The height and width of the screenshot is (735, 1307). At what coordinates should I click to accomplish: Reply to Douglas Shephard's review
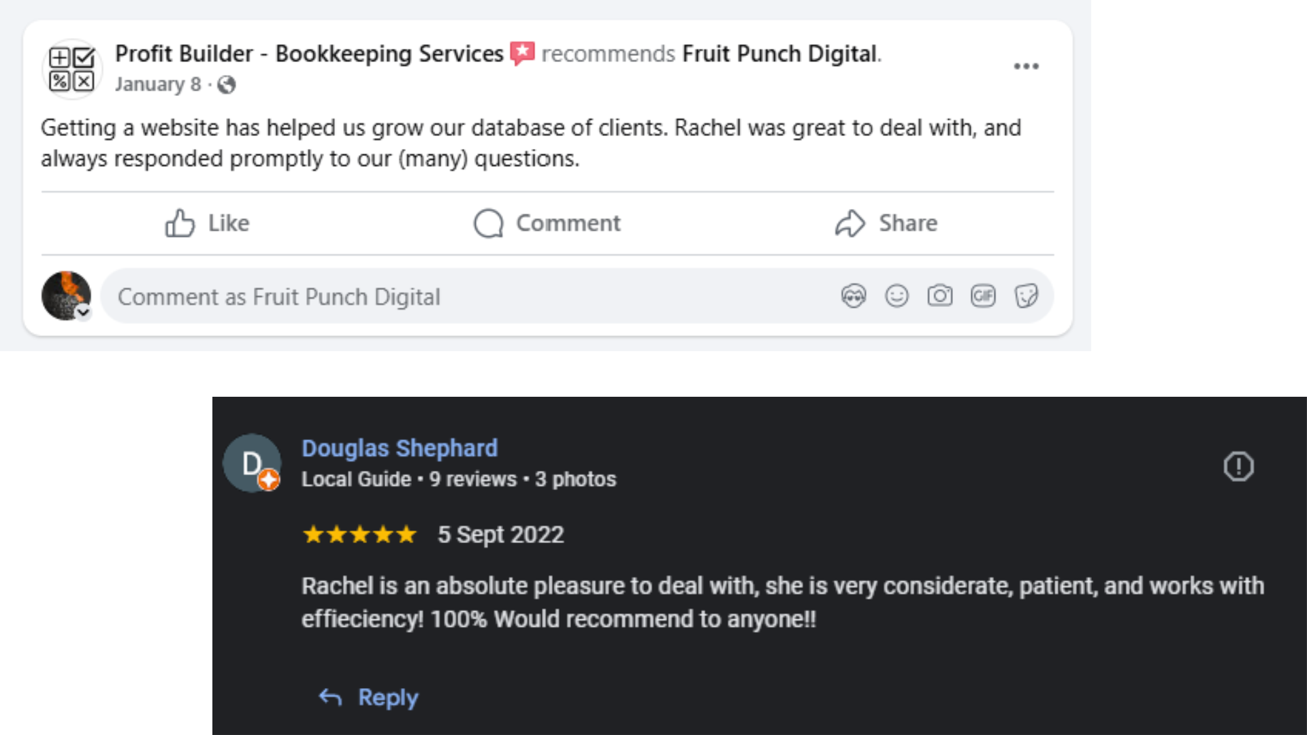click(x=368, y=697)
